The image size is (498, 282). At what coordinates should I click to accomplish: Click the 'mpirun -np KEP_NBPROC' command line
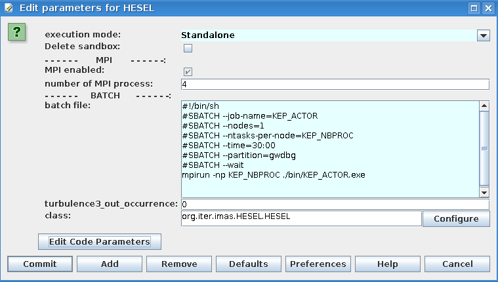pyautogui.click(x=274, y=175)
